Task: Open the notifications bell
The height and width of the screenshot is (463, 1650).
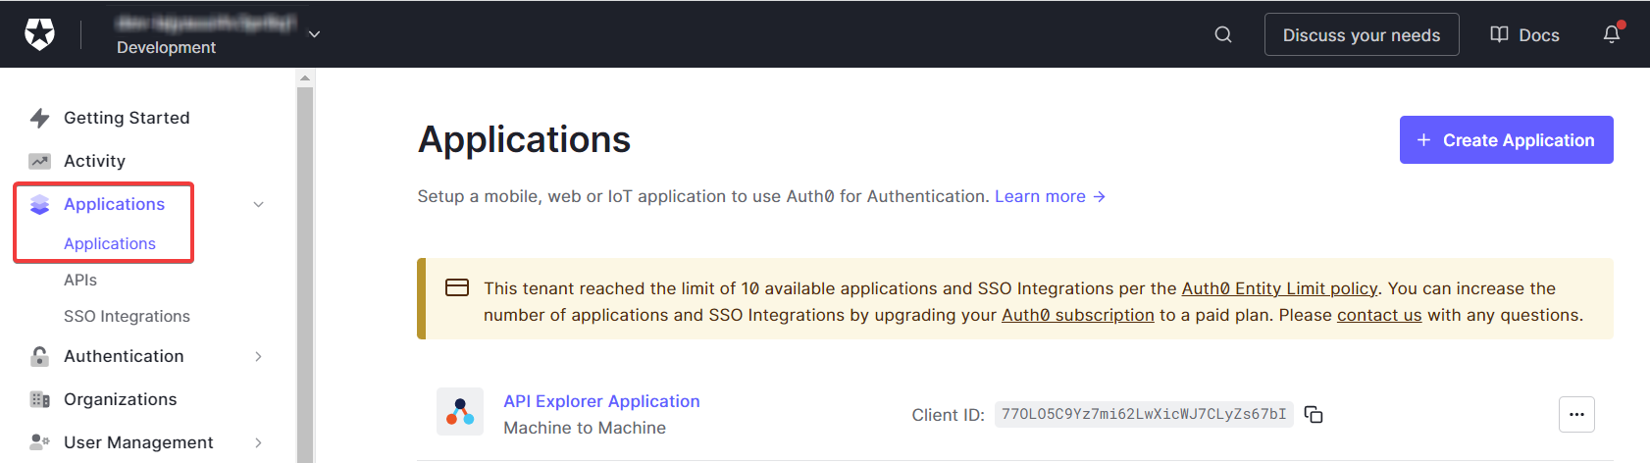Action: click(x=1611, y=34)
